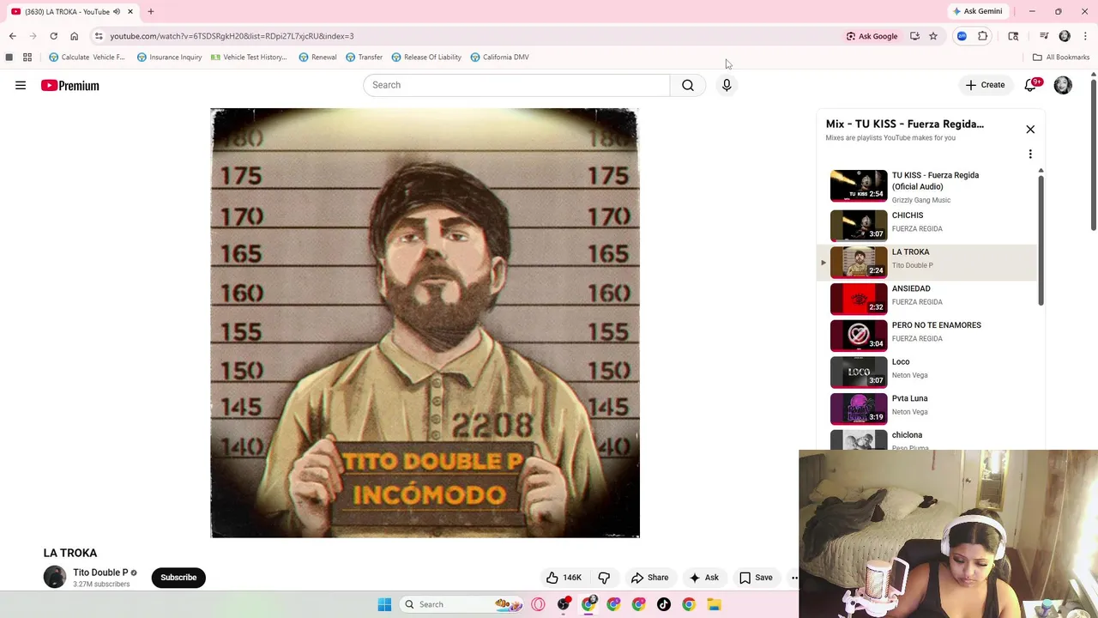Click the page vertical scrollbar
This screenshot has height=618, width=1098.
tap(1094, 154)
